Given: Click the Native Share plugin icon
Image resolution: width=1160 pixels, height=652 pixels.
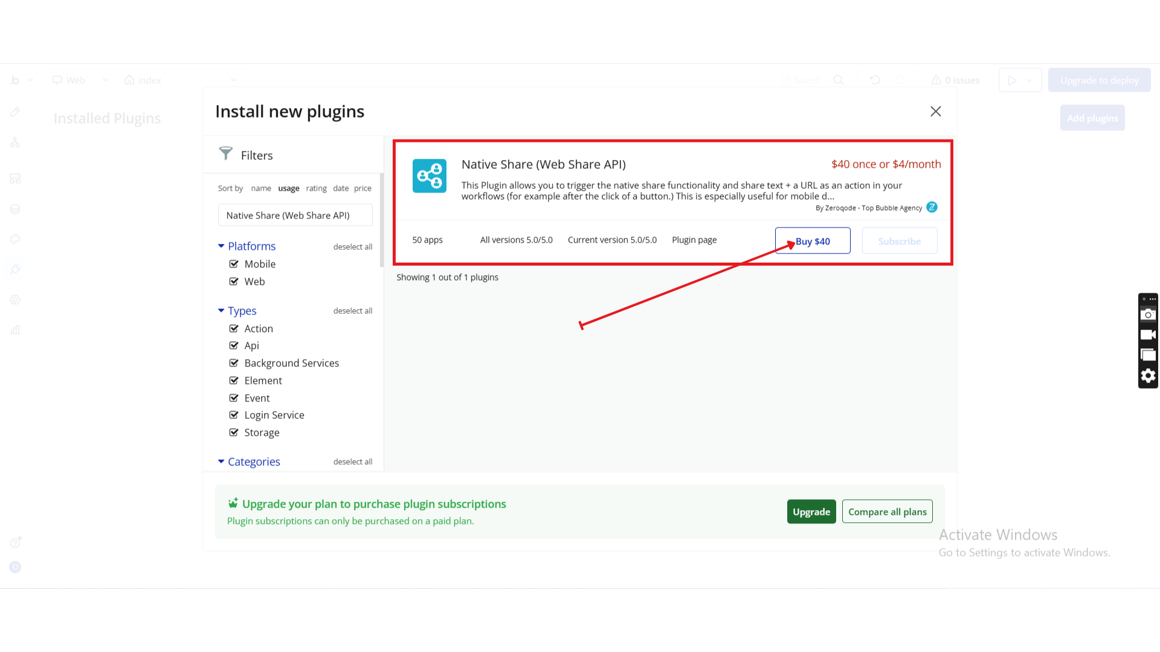Looking at the screenshot, I should pos(429,176).
